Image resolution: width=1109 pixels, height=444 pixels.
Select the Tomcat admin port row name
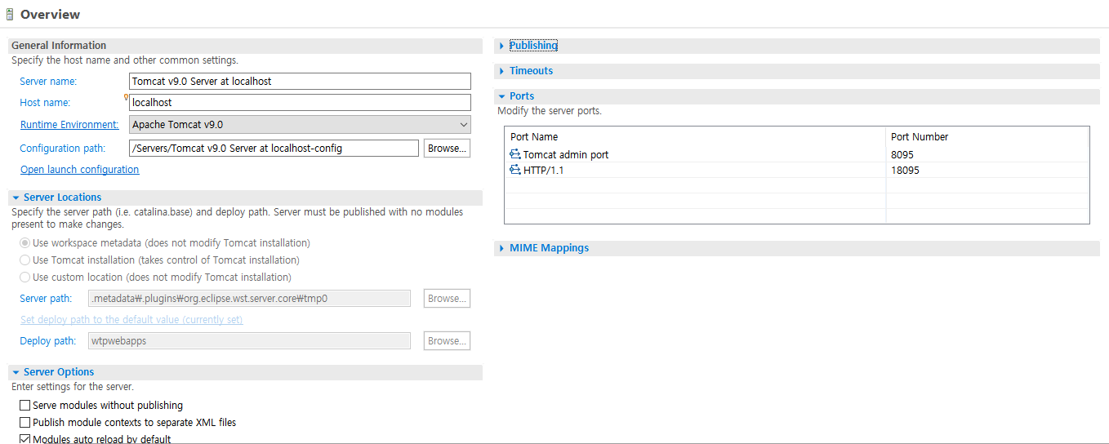coord(566,154)
